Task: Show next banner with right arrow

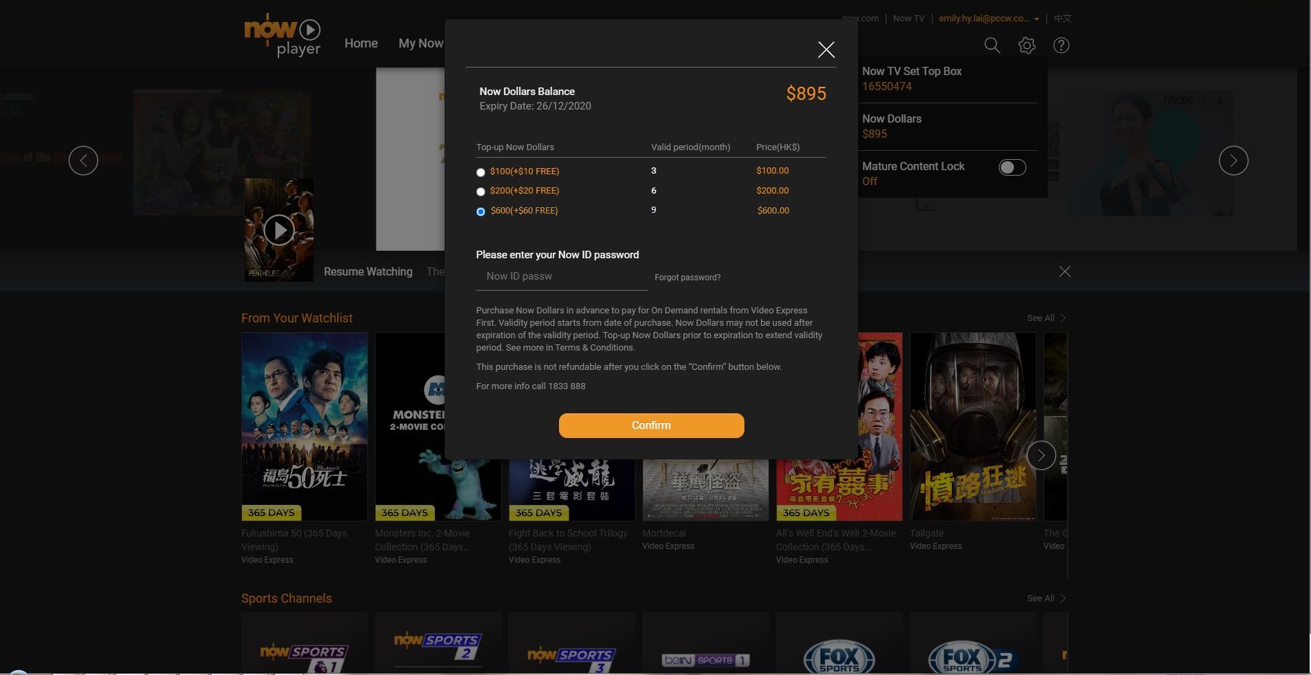Action: 1233,160
